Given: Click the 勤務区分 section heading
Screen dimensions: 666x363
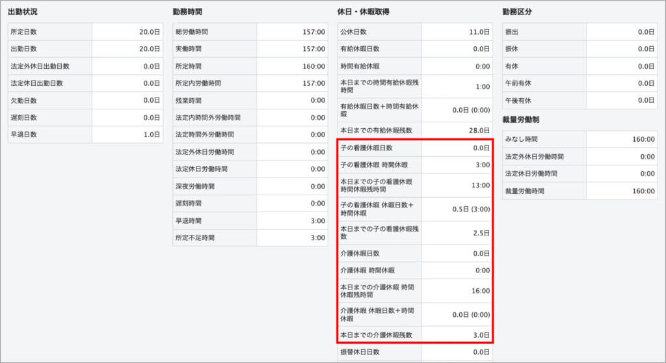Looking at the screenshot, I should [x=520, y=12].
